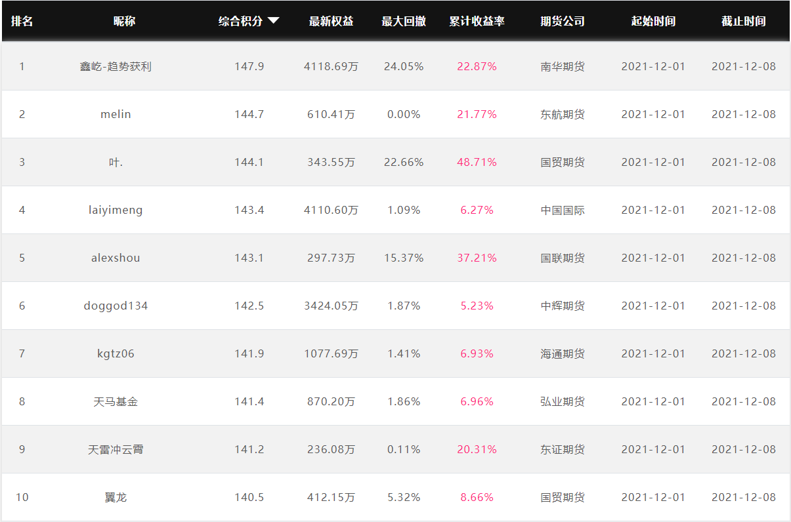The width and height of the screenshot is (791, 522).
Task: Click the 昵称 column header
Action: [125, 21]
